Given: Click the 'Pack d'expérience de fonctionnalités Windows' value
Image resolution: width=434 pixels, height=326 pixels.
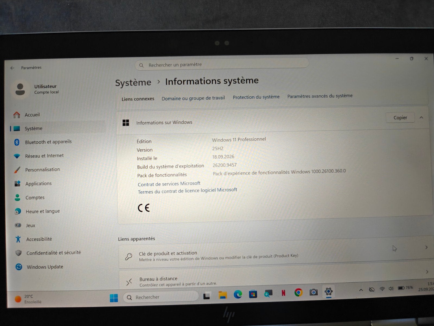Looking at the screenshot, I should 279,172.
